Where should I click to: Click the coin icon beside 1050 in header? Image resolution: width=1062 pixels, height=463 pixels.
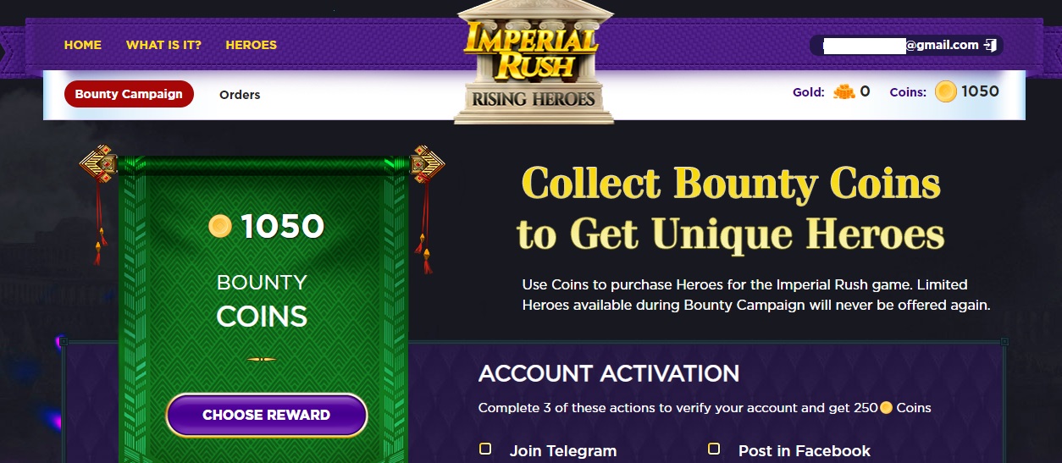(x=946, y=92)
